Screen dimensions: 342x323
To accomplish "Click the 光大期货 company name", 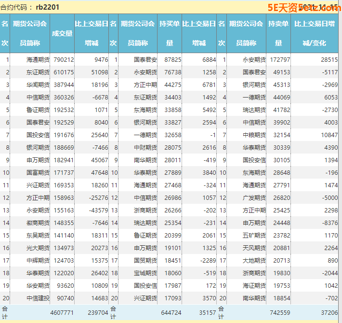I will tap(38, 248).
